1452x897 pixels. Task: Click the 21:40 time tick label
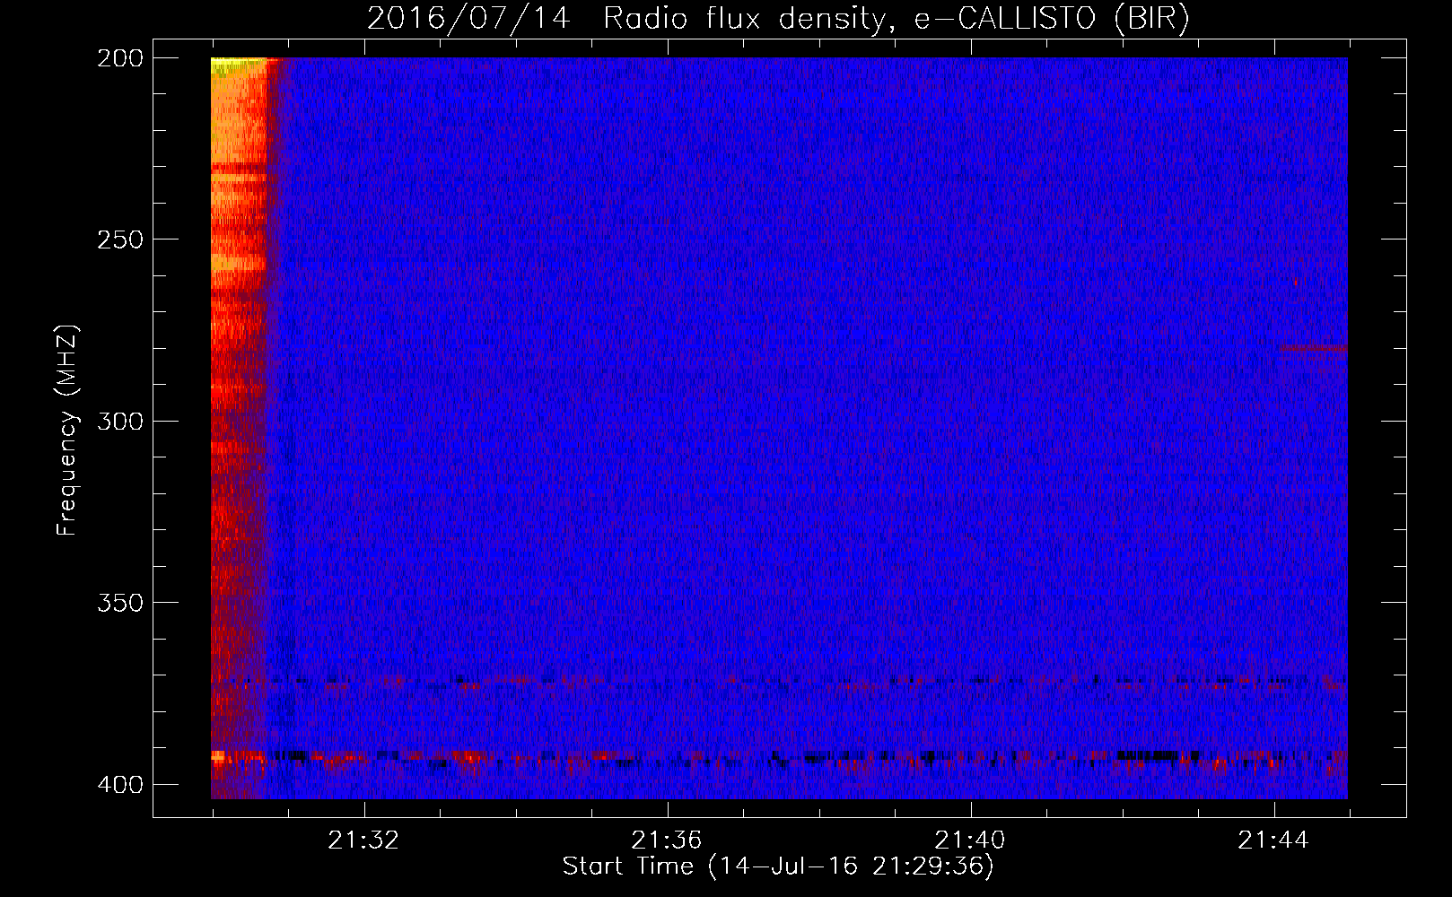970,840
